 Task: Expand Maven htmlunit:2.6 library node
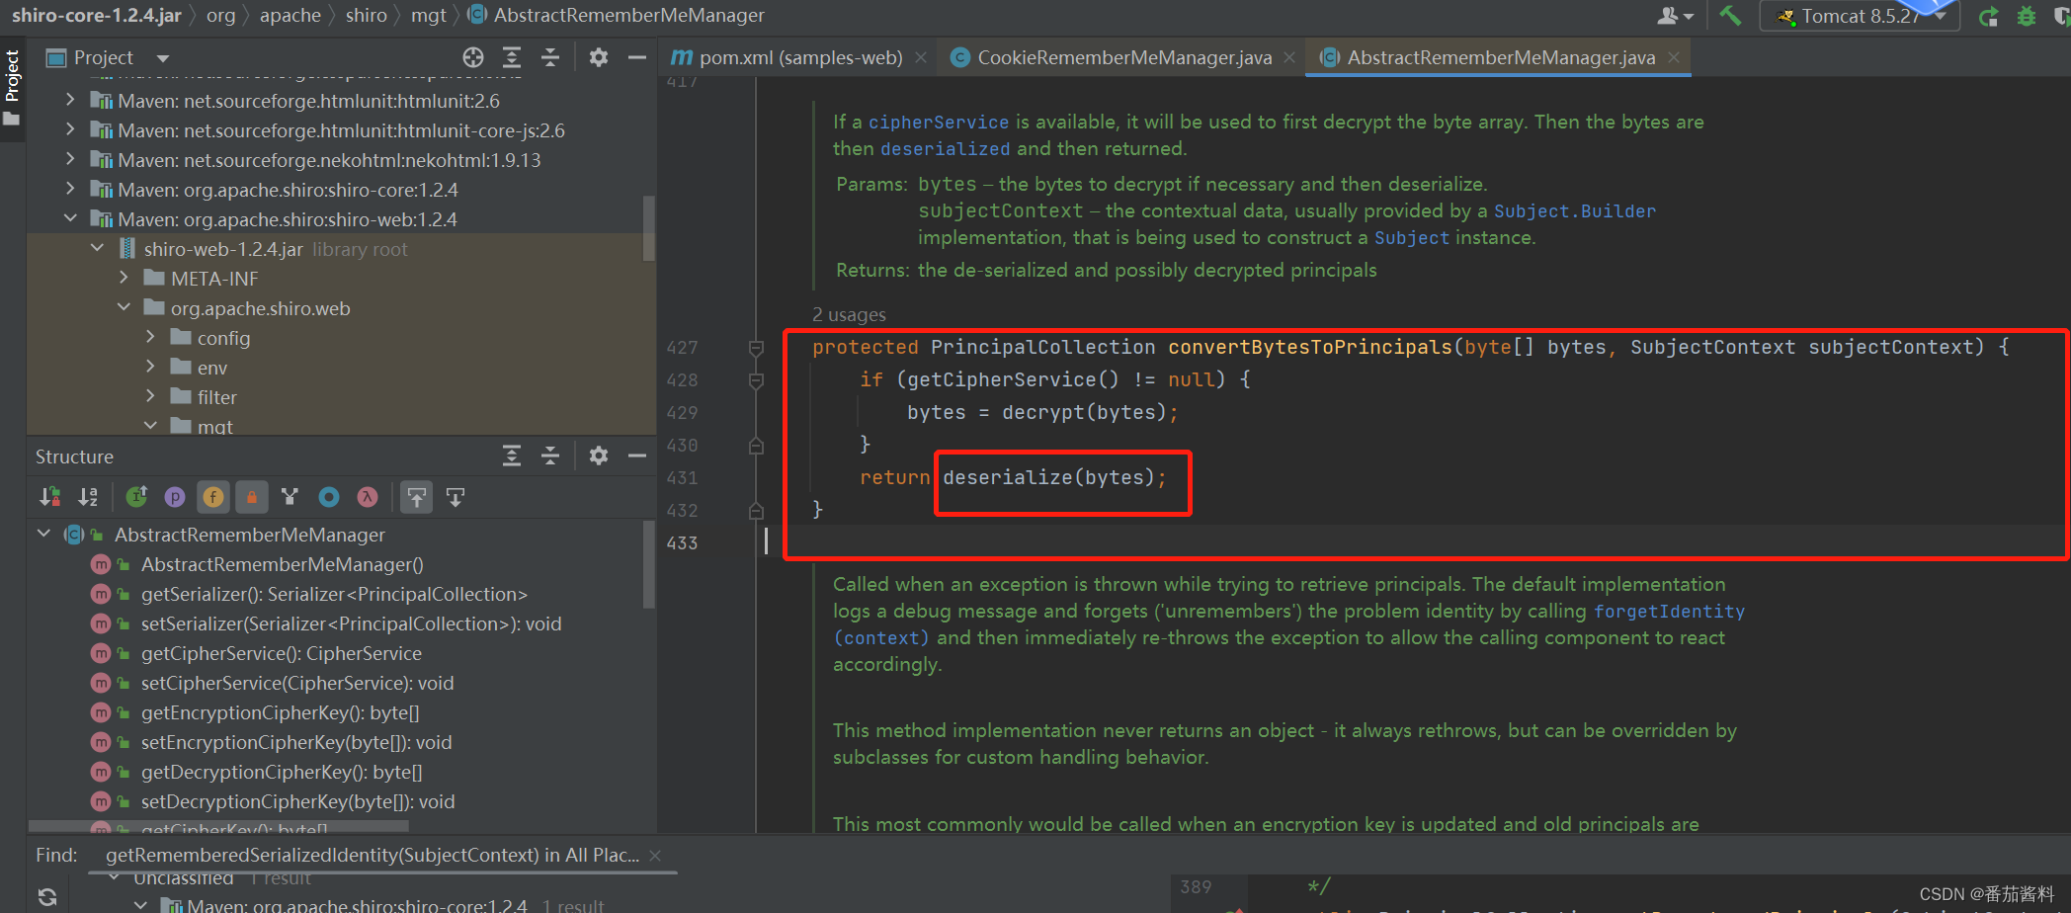coord(69,100)
